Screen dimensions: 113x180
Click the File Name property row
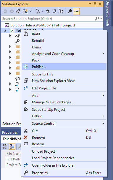point(13,154)
